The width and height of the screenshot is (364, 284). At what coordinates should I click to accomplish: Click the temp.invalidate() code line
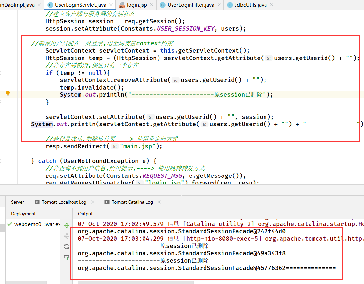[92, 88]
